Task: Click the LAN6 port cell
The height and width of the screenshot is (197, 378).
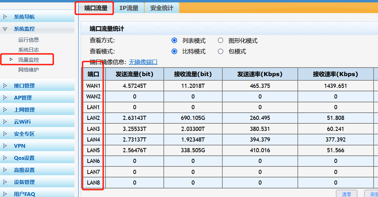Action: [93, 161]
